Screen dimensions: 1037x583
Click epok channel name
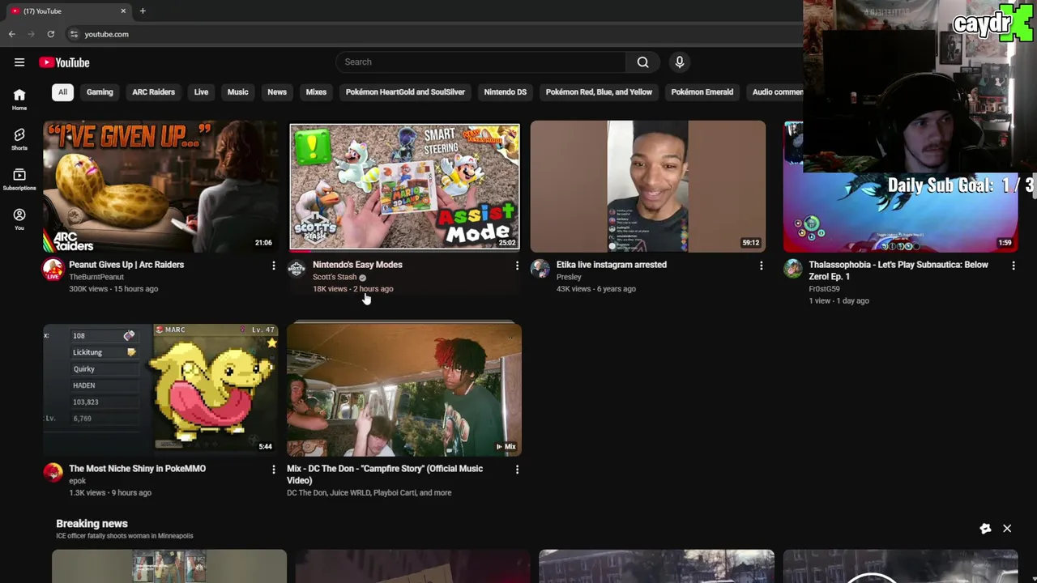(x=77, y=481)
